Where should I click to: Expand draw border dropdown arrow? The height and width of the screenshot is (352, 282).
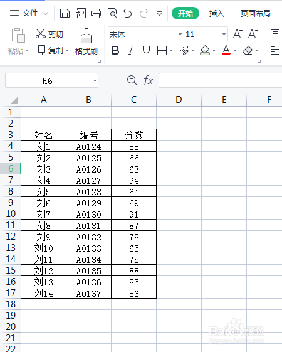(x=192, y=51)
